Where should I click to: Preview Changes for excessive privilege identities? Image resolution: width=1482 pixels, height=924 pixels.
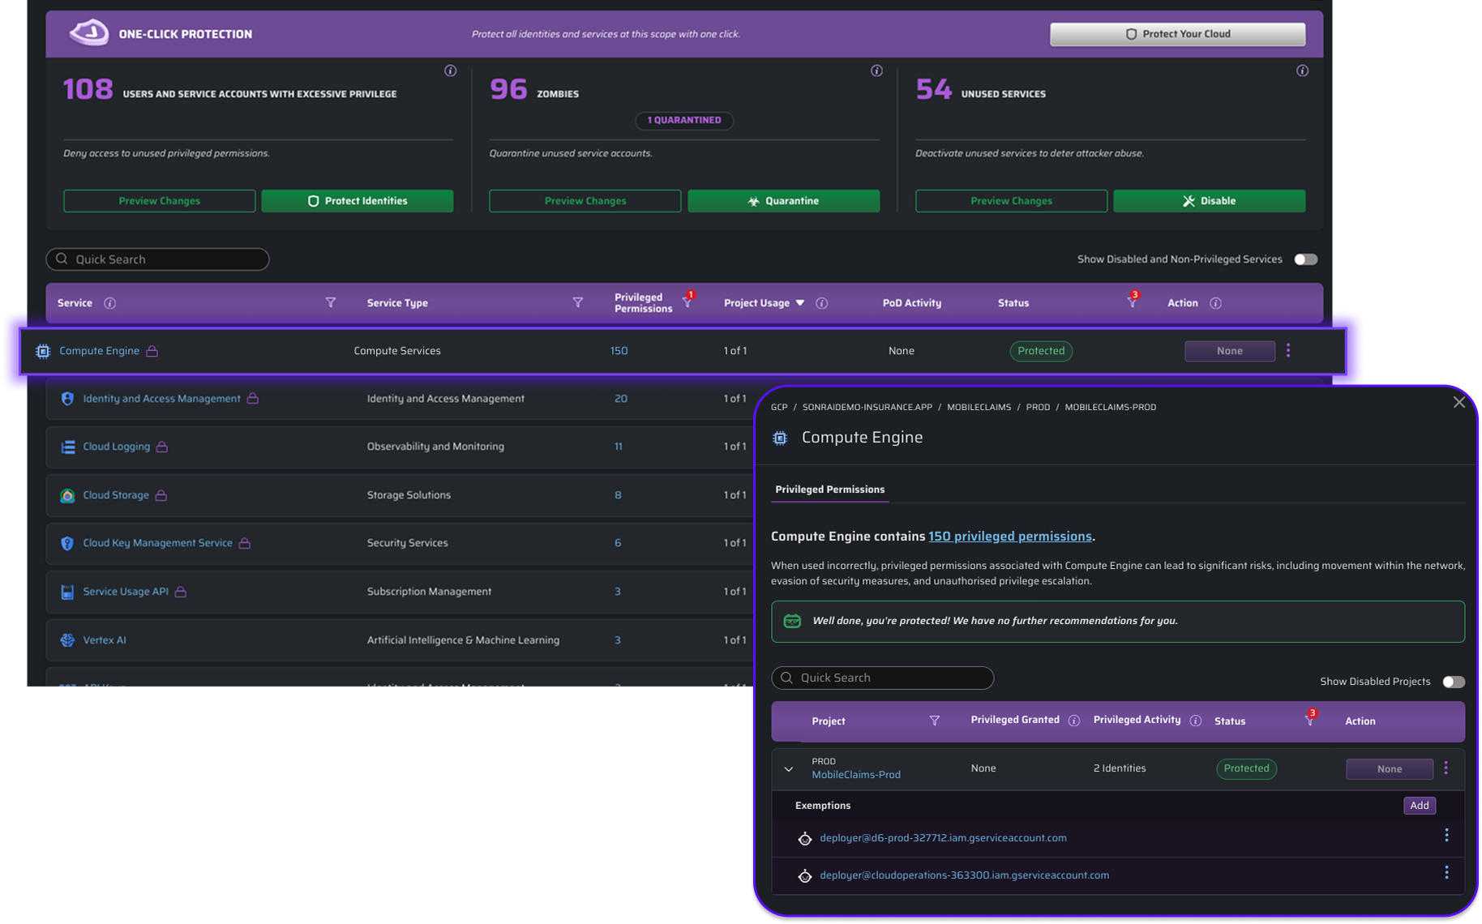[159, 201]
